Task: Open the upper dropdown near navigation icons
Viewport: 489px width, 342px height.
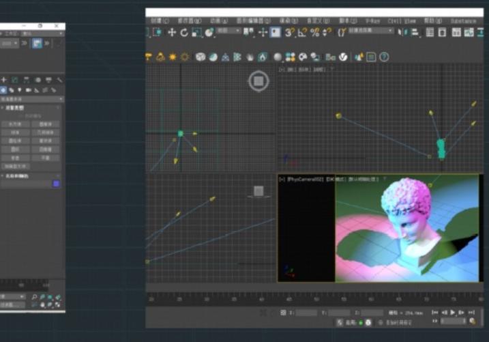Action: [x=12, y=296]
